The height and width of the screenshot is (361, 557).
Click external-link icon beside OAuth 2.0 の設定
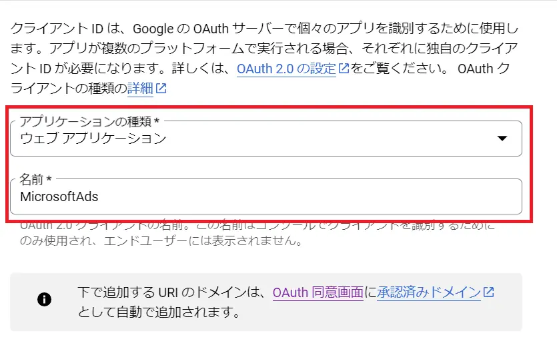pyautogui.click(x=344, y=68)
